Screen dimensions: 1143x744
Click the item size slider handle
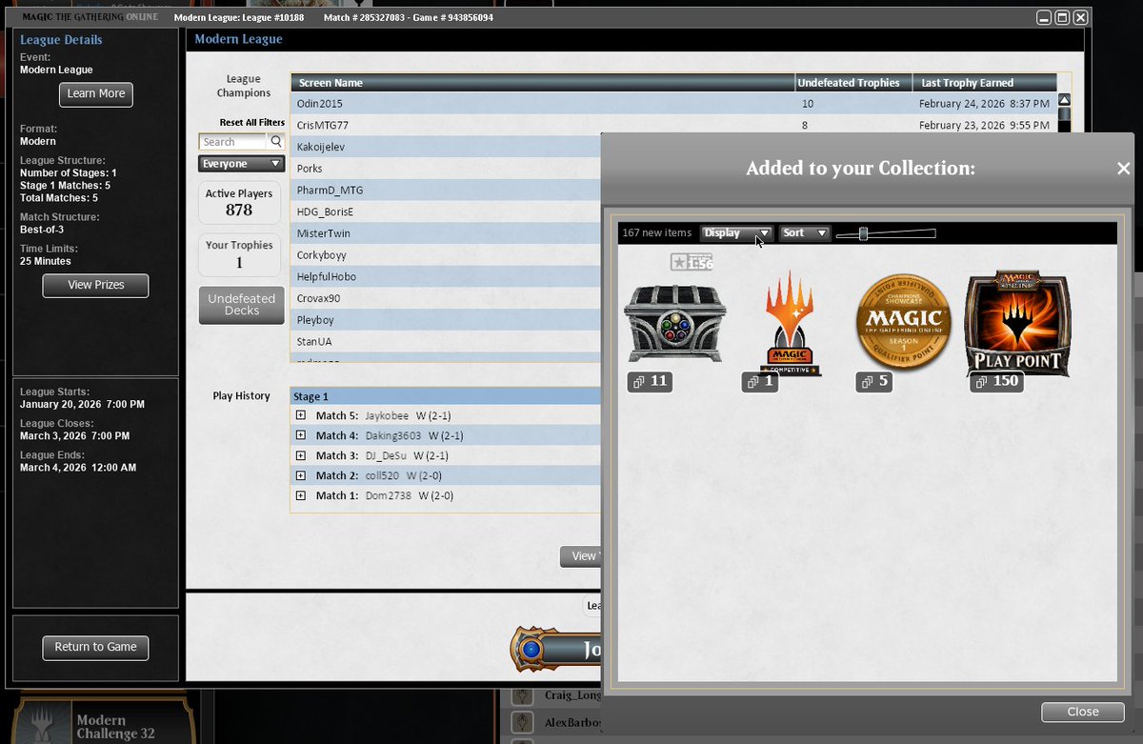pyautogui.click(x=863, y=233)
